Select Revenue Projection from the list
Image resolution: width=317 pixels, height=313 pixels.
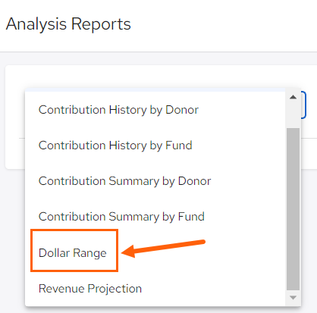point(90,289)
